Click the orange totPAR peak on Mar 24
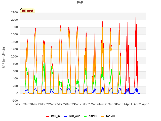 coord(60,29)
